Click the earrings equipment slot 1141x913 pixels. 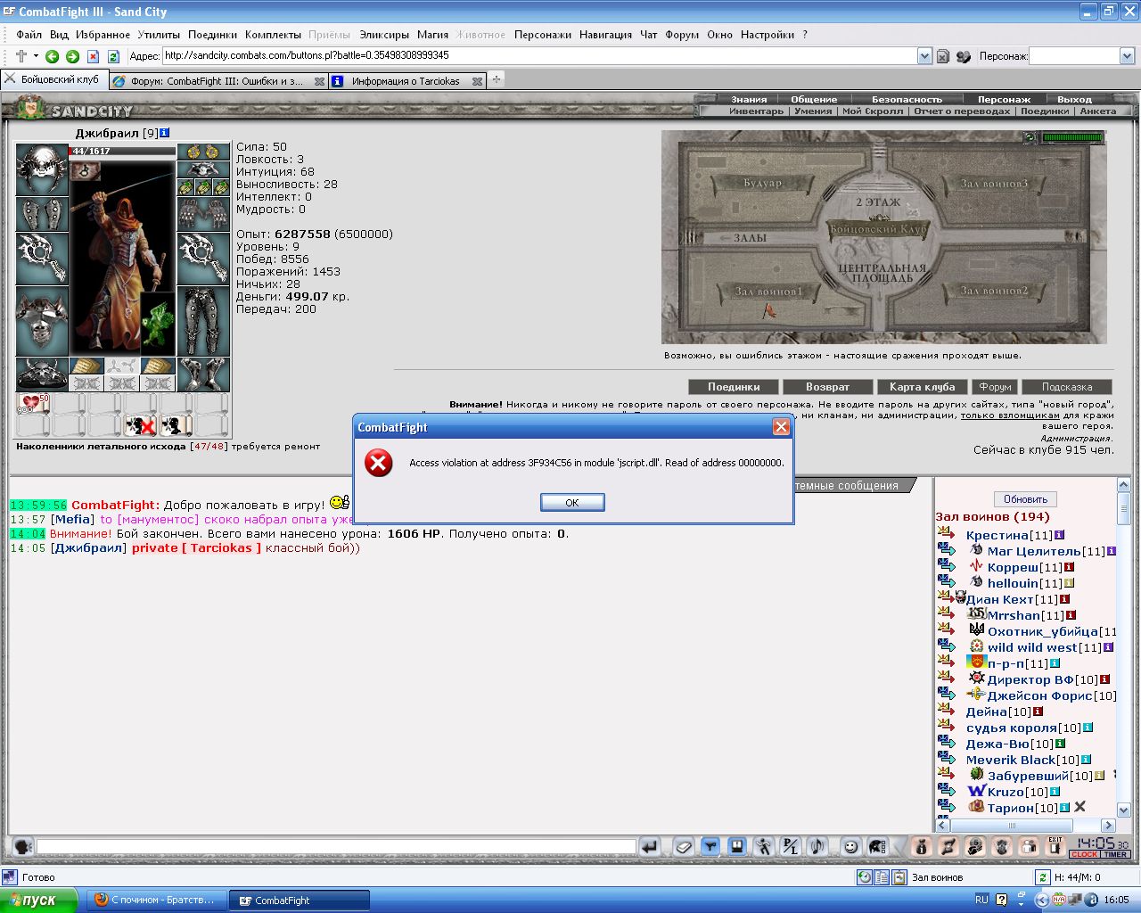[x=203, y=152]
